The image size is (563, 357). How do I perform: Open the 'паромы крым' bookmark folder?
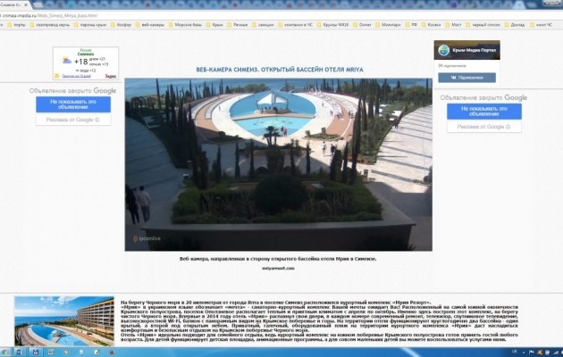[x=90, y=25]
